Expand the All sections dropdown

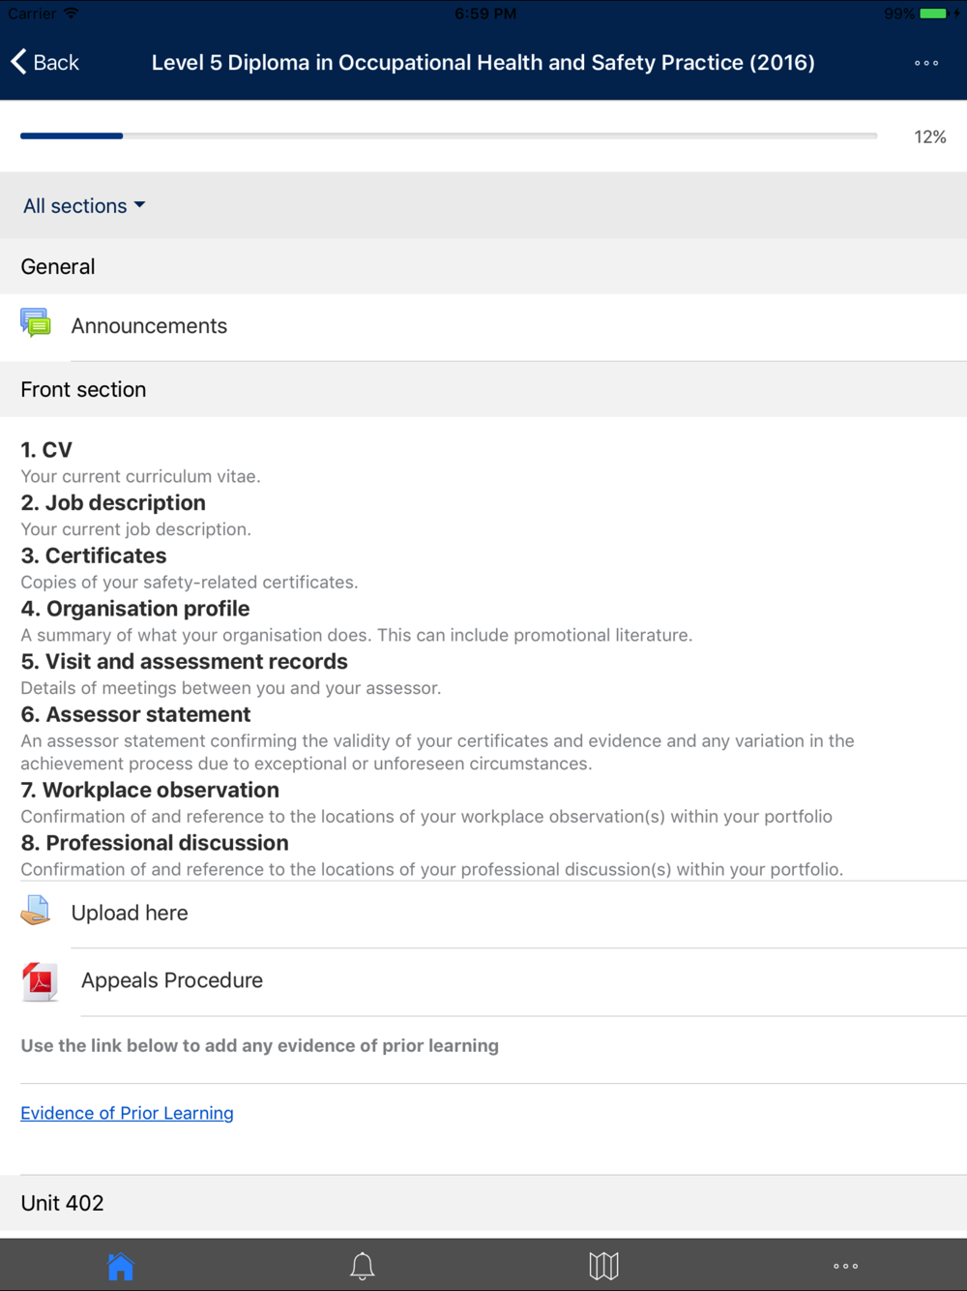(84, 205)
